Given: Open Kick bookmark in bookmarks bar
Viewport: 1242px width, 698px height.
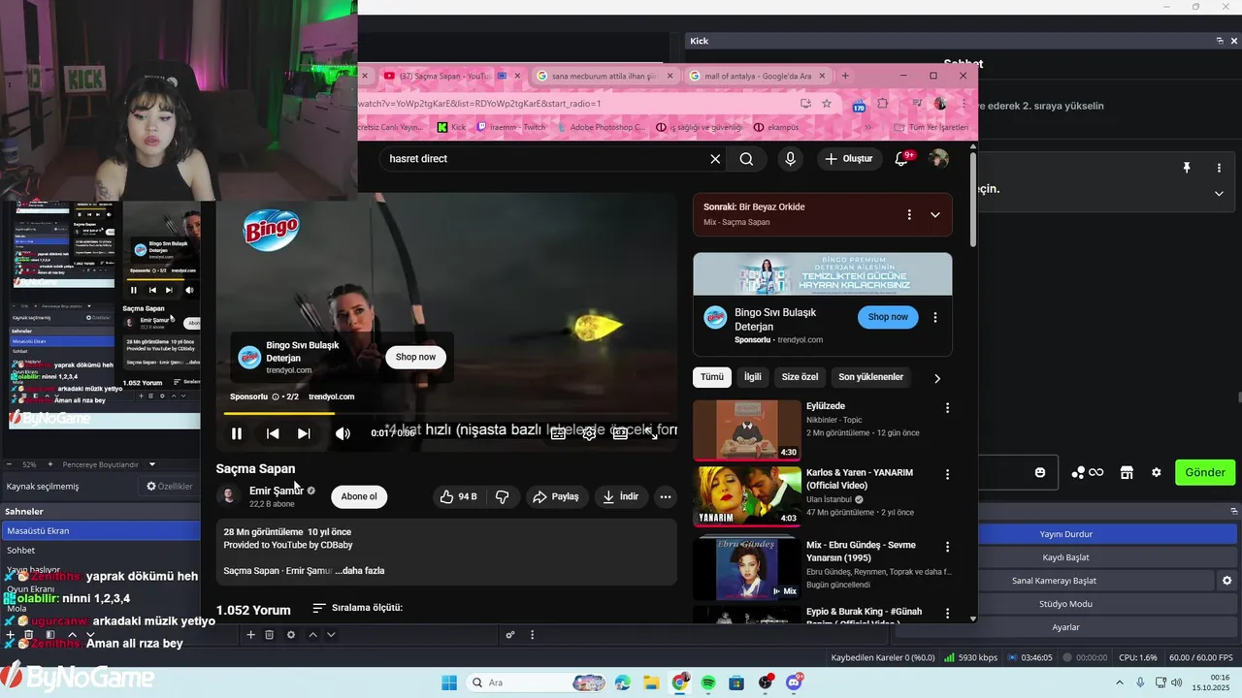Looking at the screenshot, I should [x=451, y=127].
